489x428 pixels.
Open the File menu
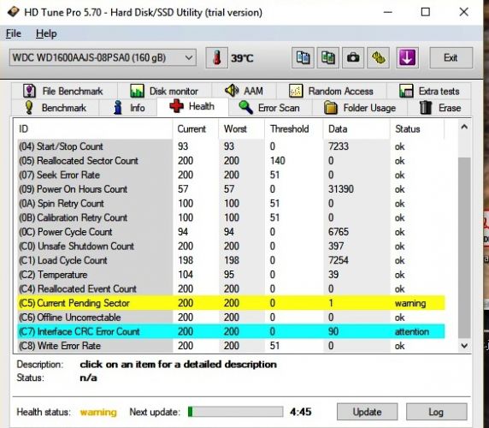[14, 33]
